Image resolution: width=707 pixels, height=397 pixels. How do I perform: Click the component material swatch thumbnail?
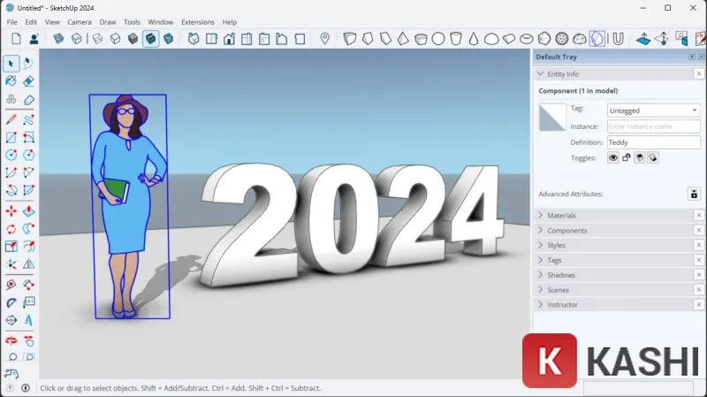tap(552, 118)
